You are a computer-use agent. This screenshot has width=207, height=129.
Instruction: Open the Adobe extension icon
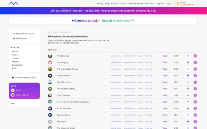(13, 78)
